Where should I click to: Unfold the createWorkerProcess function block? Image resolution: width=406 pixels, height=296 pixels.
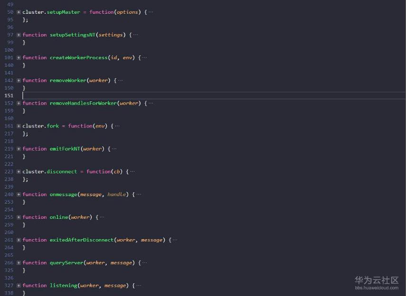coord(19,58)
